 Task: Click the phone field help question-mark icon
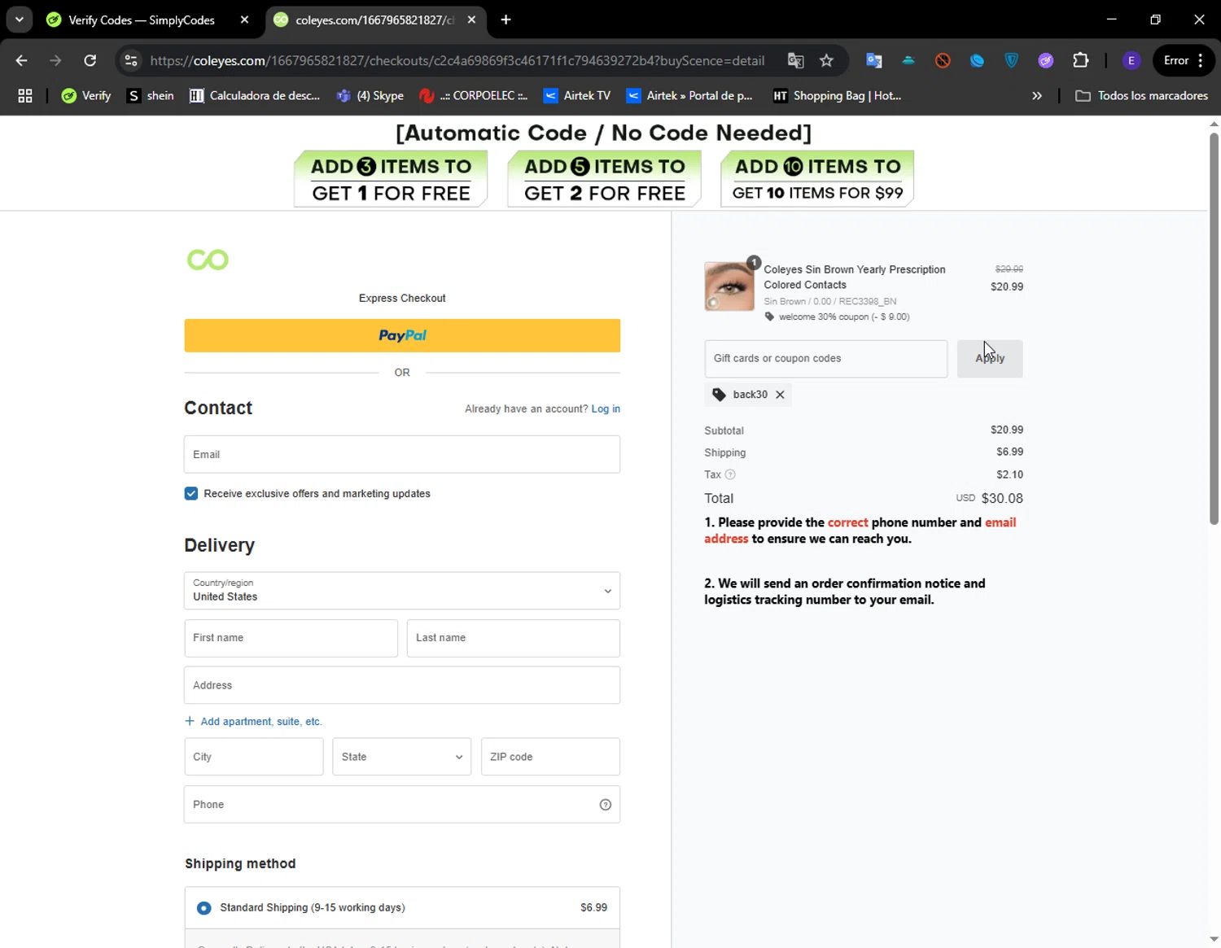[606, 805]
